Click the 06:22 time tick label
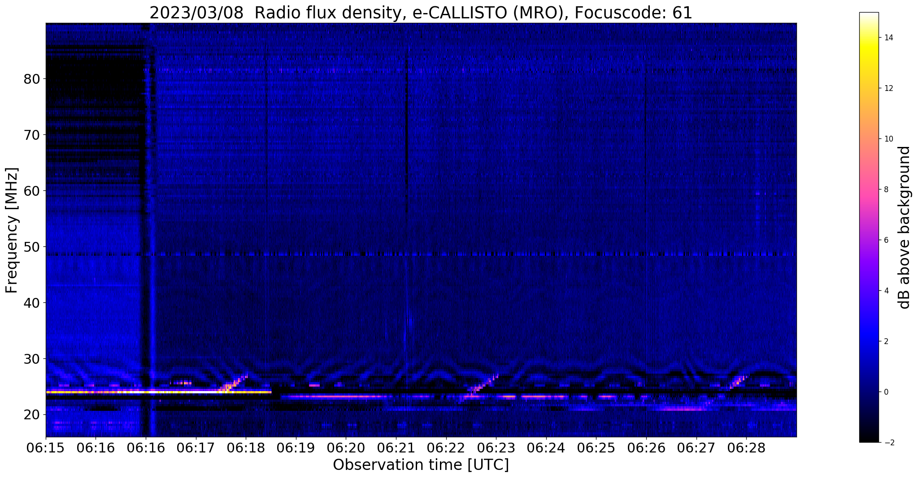 click(446, 448)
